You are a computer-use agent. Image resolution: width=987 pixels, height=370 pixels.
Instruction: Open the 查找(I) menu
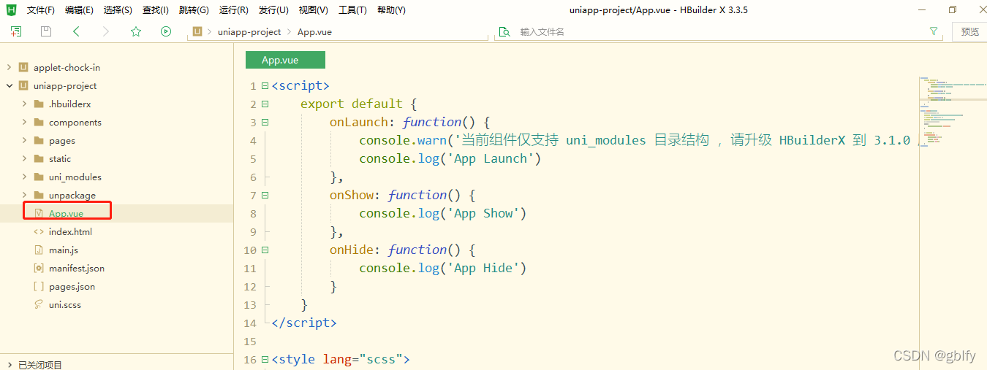coord(155,10)
